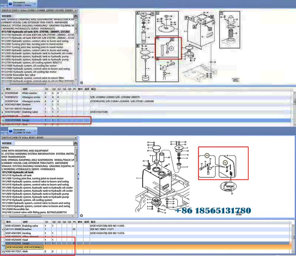Select POWER TRANSMISSION category in EC240B tree
This screenshot has width=296, height=256.
click(x=13, y=157)
